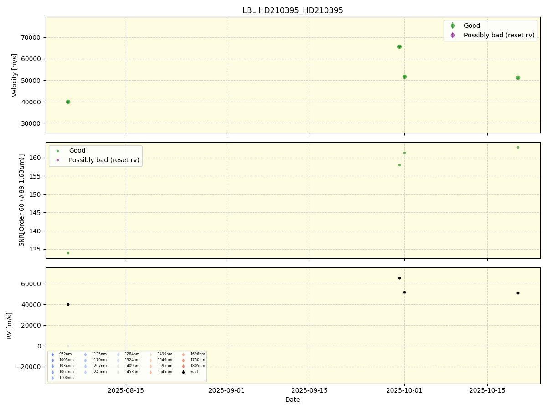
Task: Click the 1546nm legend marker
Action: point(150,360)
